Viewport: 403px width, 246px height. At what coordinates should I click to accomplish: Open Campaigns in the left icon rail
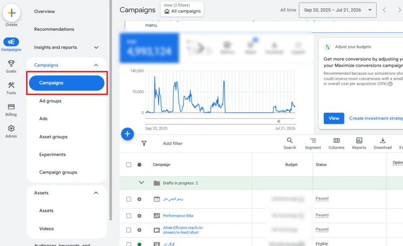click(11, 44)
